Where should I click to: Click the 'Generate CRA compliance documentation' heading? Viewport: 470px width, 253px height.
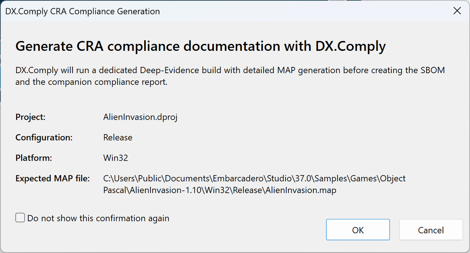pyautogui.click(x=201, y=46)
